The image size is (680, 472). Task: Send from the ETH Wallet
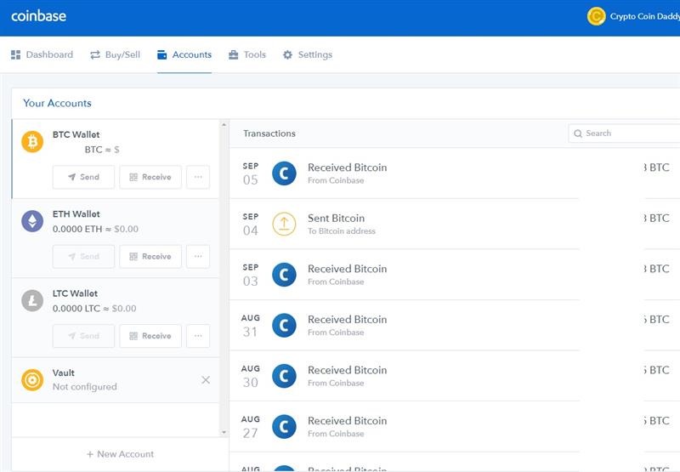pyautogui.click(x=83, y=256)
